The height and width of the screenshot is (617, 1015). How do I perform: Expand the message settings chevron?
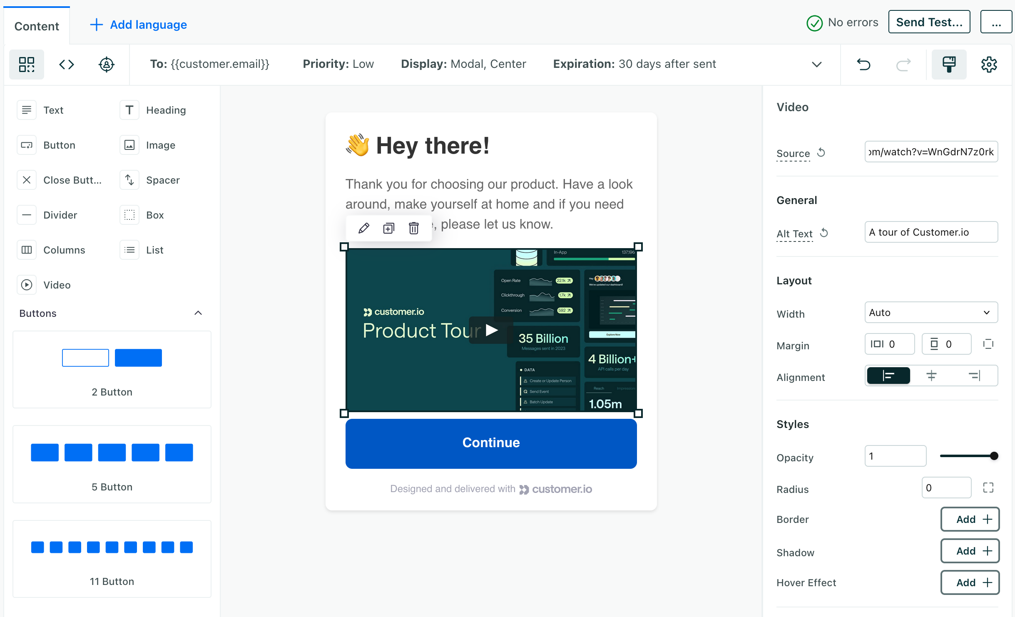pyautogui.click(x=816, y=64)
